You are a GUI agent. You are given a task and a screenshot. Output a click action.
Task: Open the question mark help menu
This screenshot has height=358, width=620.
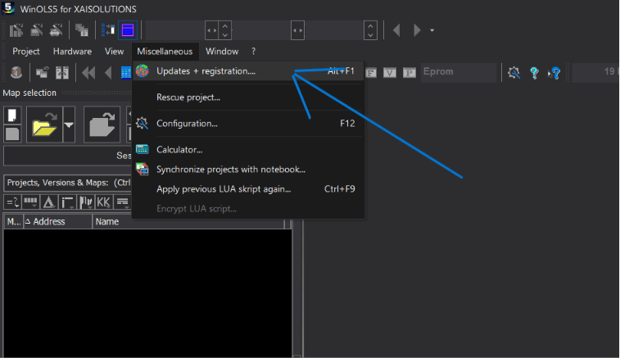point(253,52)
